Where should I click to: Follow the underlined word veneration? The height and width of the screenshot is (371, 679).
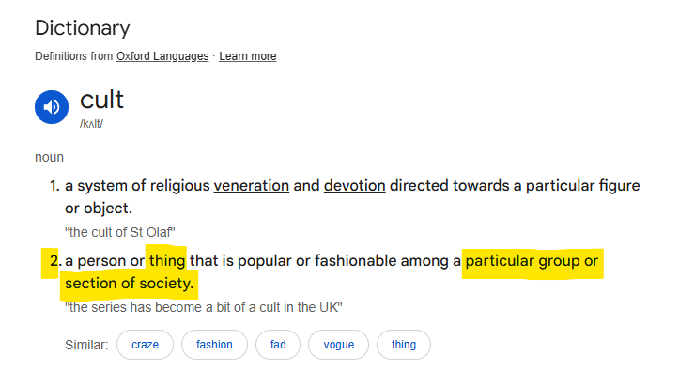[x=251, y=186]
